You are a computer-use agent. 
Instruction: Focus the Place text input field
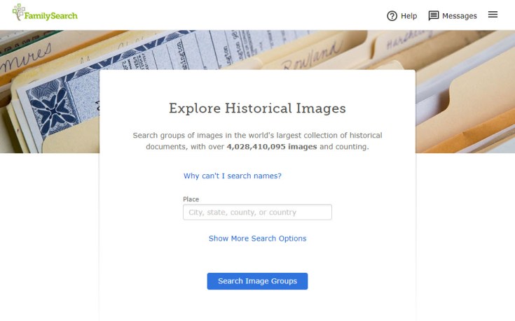pyautogui.click(x=257, y=212)
